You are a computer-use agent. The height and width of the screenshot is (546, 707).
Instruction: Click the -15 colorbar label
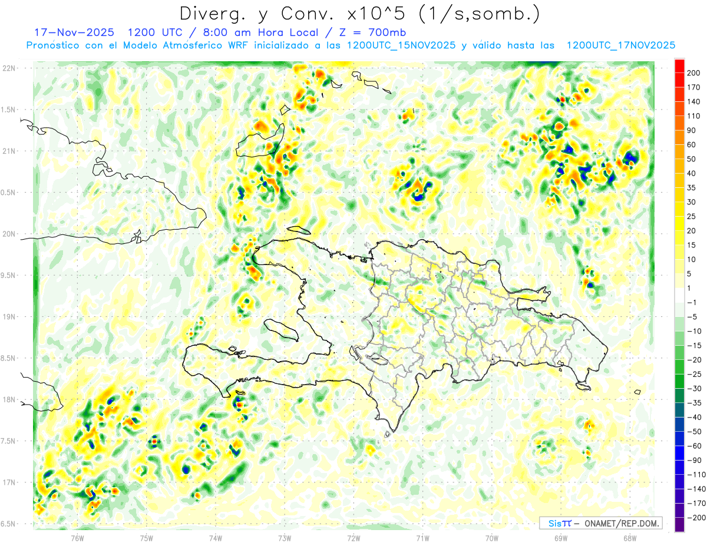pos(695,345)
